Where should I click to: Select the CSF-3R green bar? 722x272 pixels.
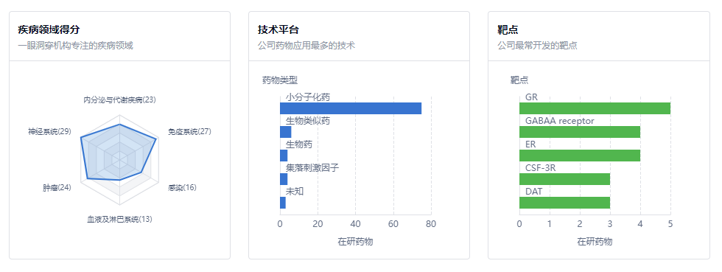564,179
